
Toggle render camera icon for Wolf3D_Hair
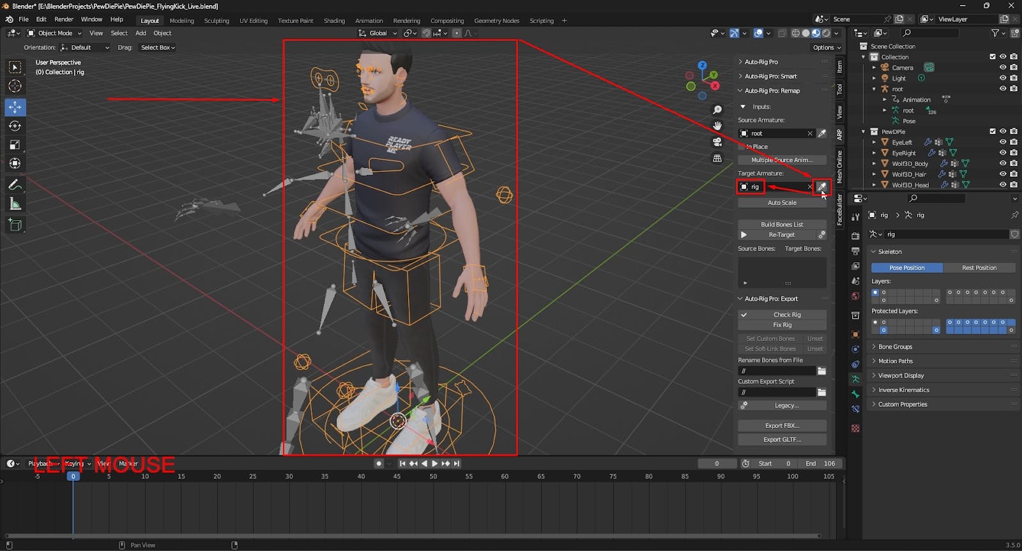(1014, 174)
